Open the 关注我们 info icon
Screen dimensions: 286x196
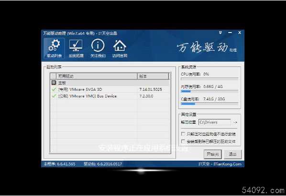[98, 48]
